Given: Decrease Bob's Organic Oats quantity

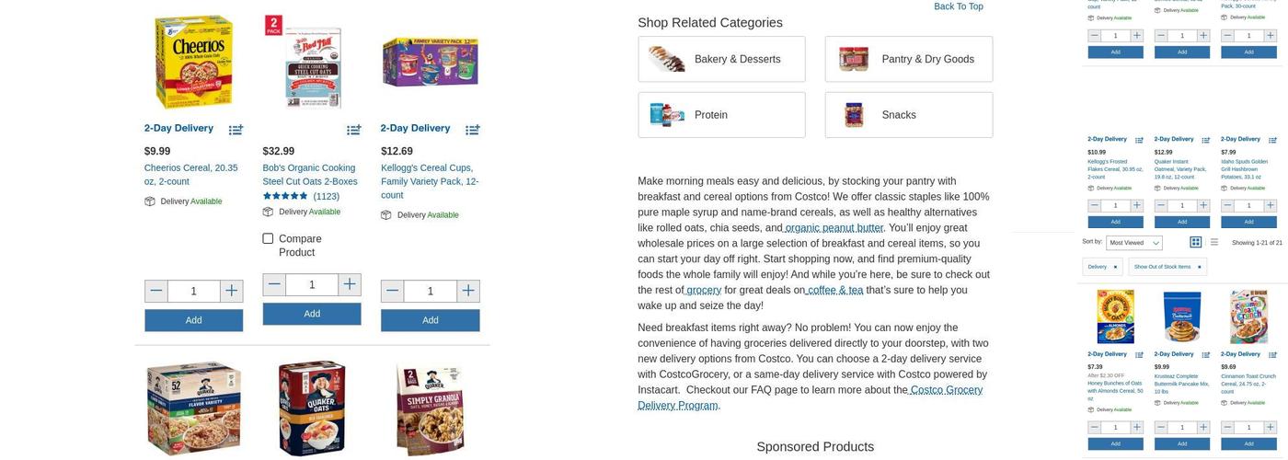Looking at the screenshot, I should 274,285.
